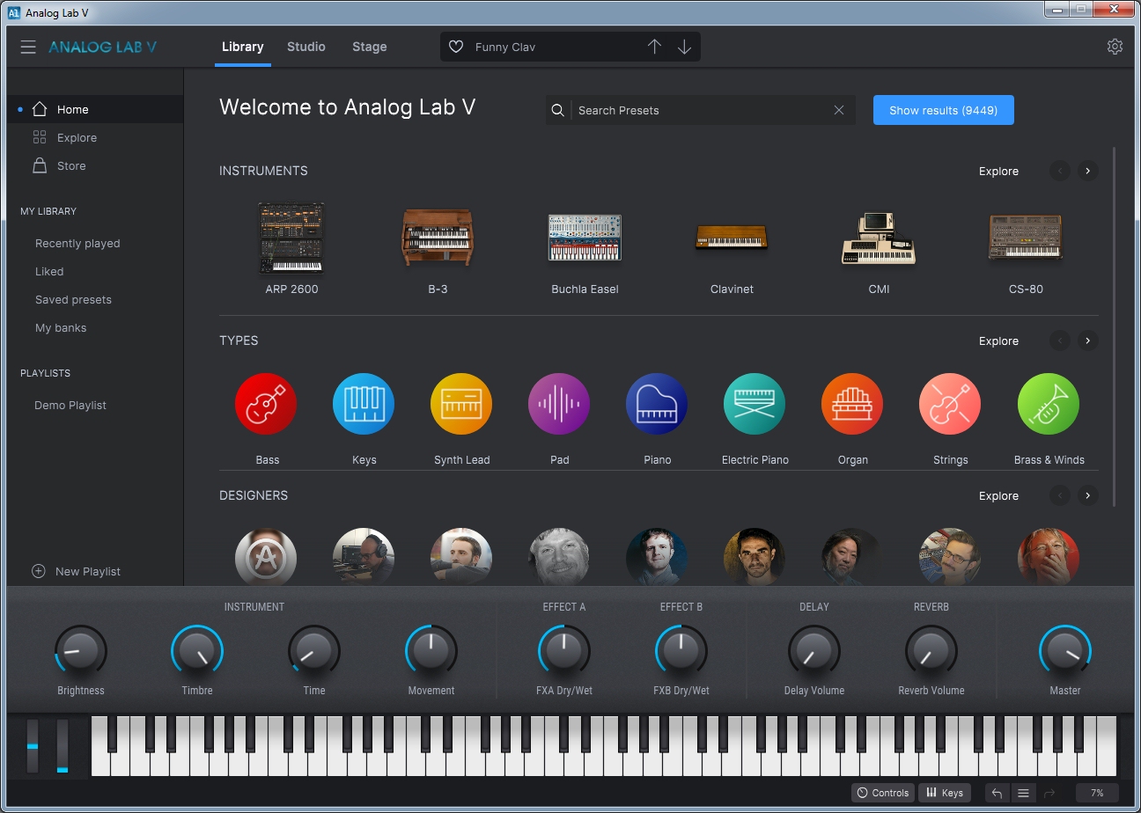
Task: Switch to the Stage tab
Action: tap(369, 48)
